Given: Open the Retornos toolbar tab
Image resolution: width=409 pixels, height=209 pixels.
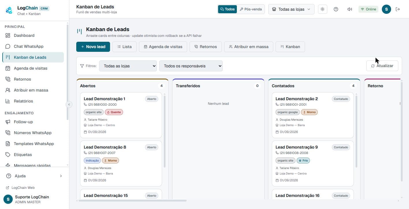Looking at the screenshot, I should [205, 47].
